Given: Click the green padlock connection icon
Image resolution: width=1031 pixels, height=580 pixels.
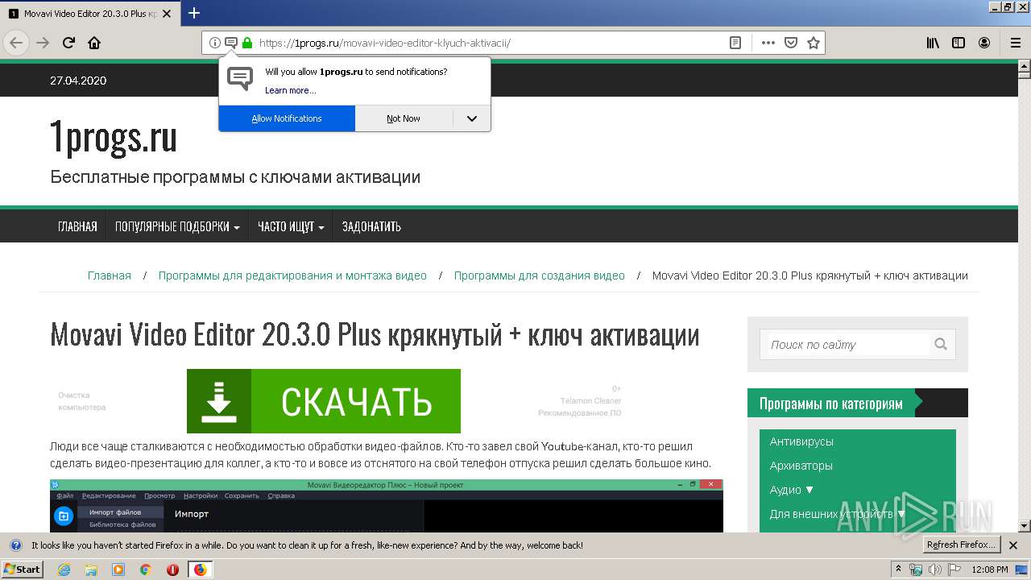Looking at the screenshot, I should click(247, 43).
